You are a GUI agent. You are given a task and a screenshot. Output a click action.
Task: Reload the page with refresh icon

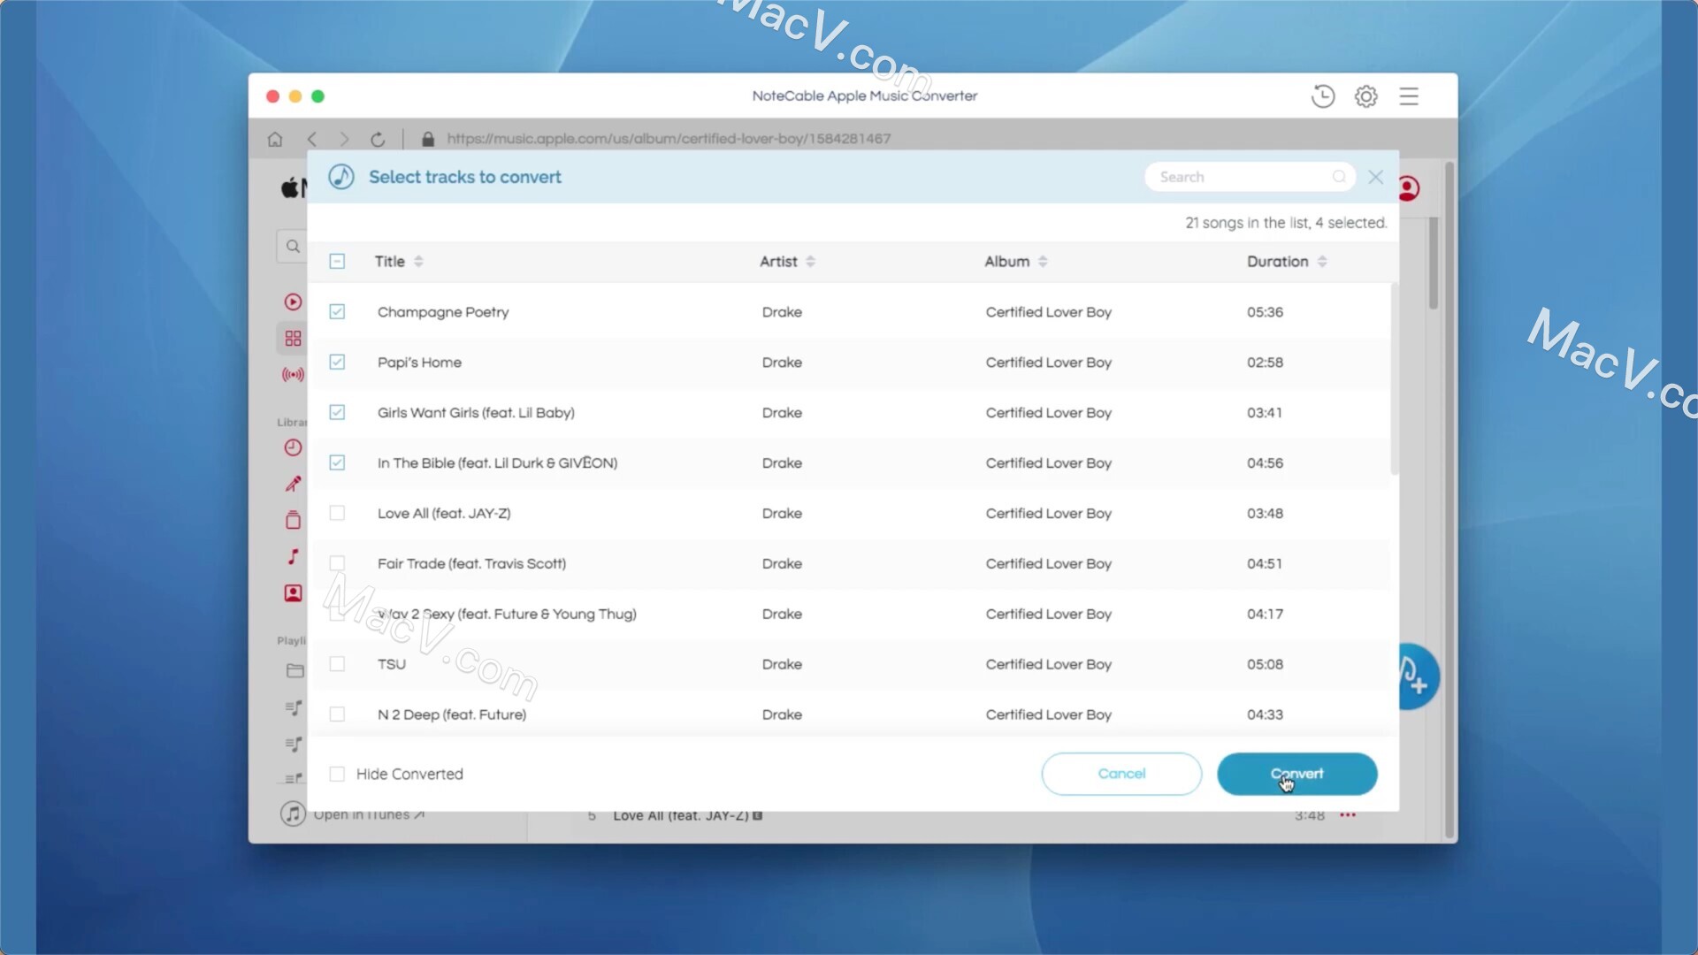(378, 139)
